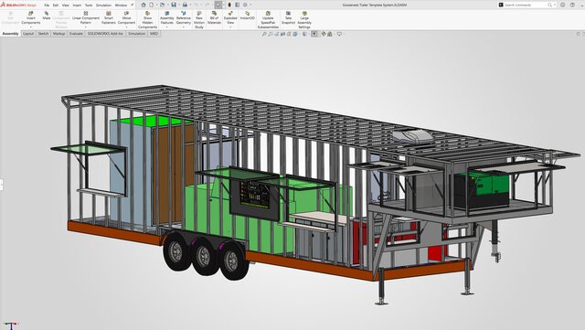Click the Take Snapshot tool
585x330 pixels.
(x=288, y=18)
